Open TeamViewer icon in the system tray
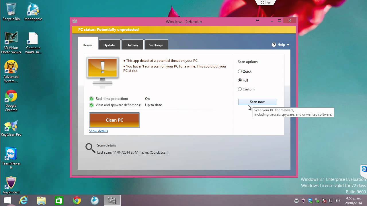 [310, 201]
